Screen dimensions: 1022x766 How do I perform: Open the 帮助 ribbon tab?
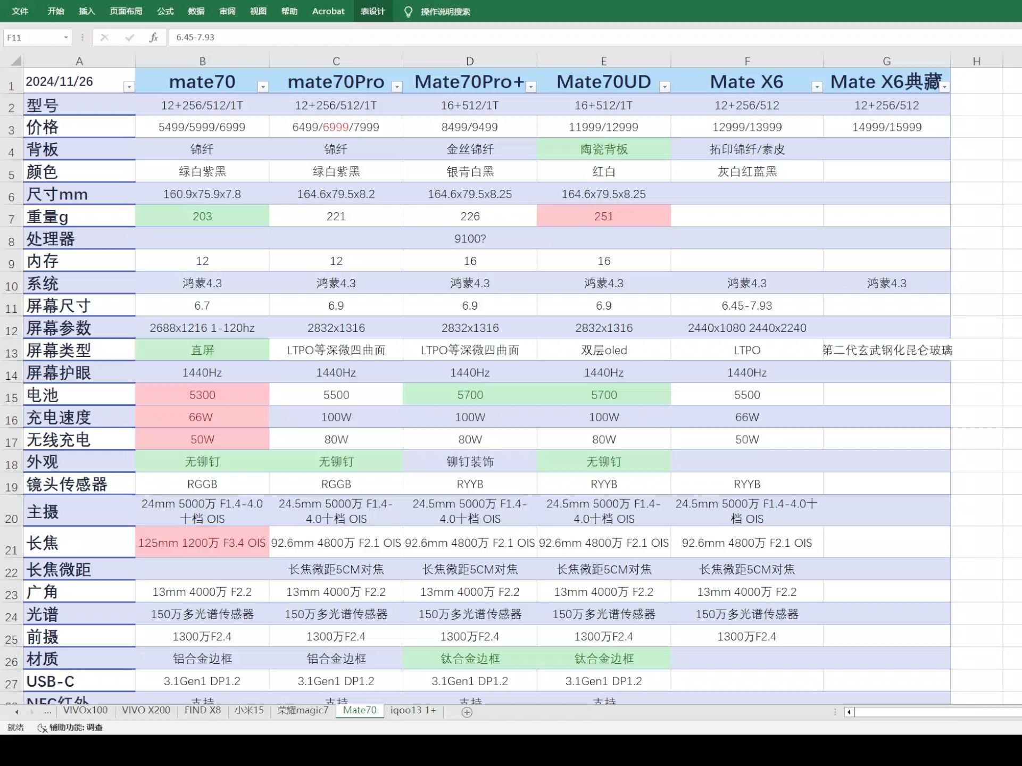click(x=289, y=11)
